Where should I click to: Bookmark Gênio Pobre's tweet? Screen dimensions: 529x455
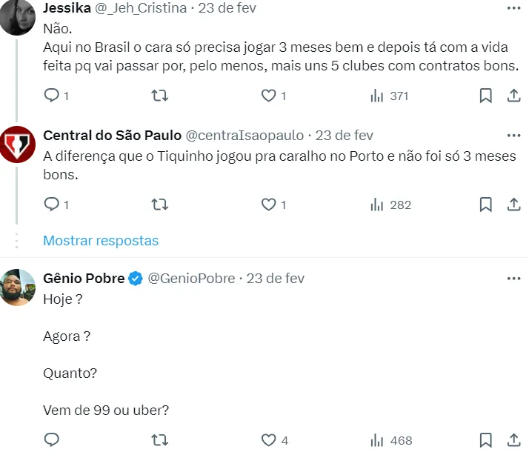[x=485, y=440]
